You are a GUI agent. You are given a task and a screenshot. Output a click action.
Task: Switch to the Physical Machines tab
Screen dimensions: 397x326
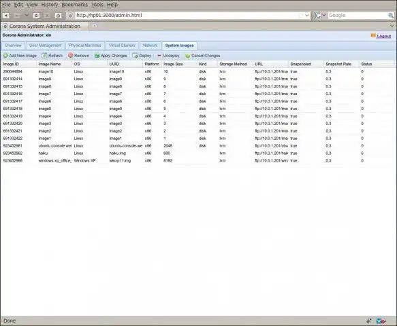pyautogui.click(x=85, y=46)
